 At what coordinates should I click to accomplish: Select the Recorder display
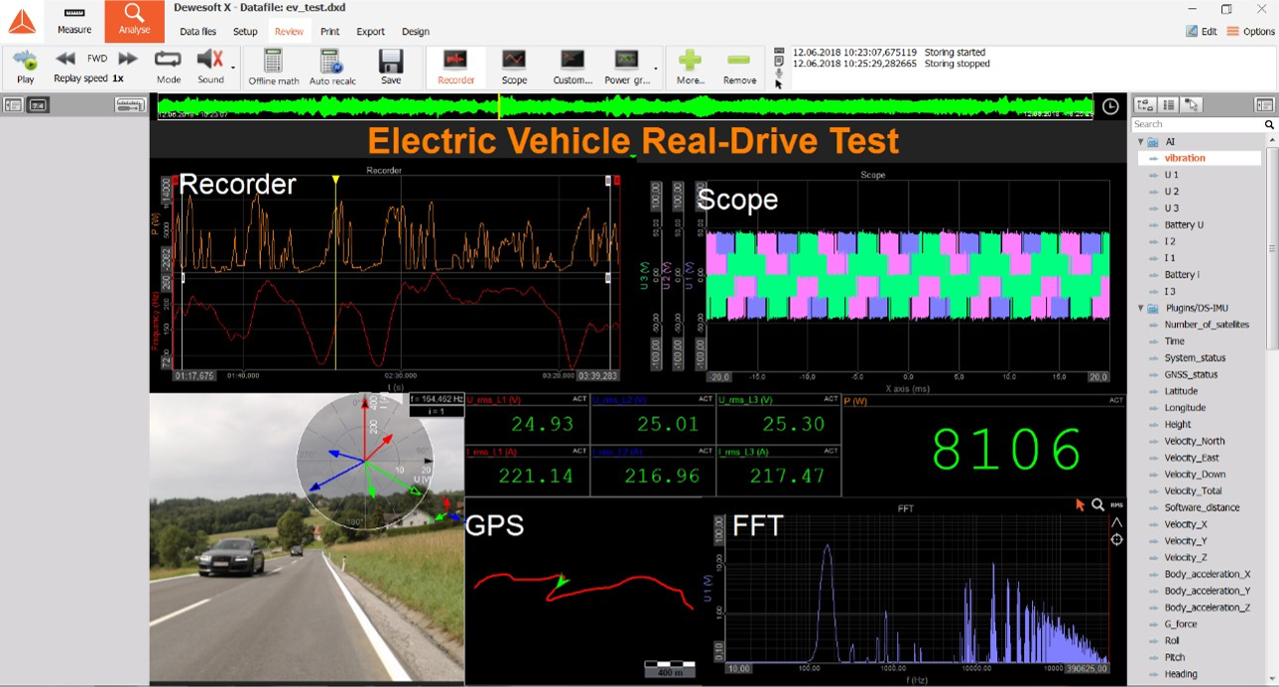456,67
